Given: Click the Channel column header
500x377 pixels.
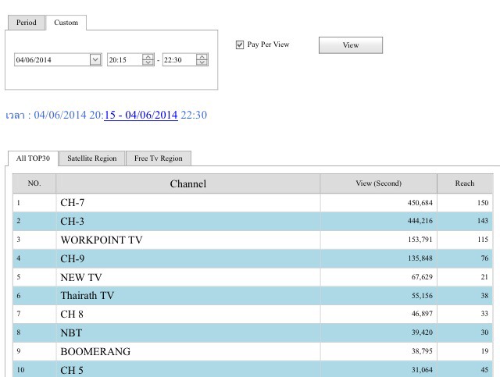Looking at the screenshot, I should point(188,183).
